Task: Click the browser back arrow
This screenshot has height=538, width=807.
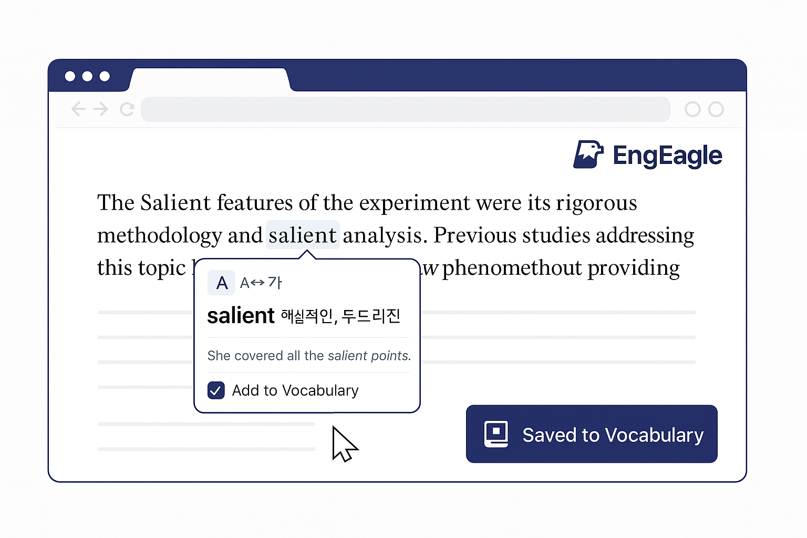Action: 79,109
